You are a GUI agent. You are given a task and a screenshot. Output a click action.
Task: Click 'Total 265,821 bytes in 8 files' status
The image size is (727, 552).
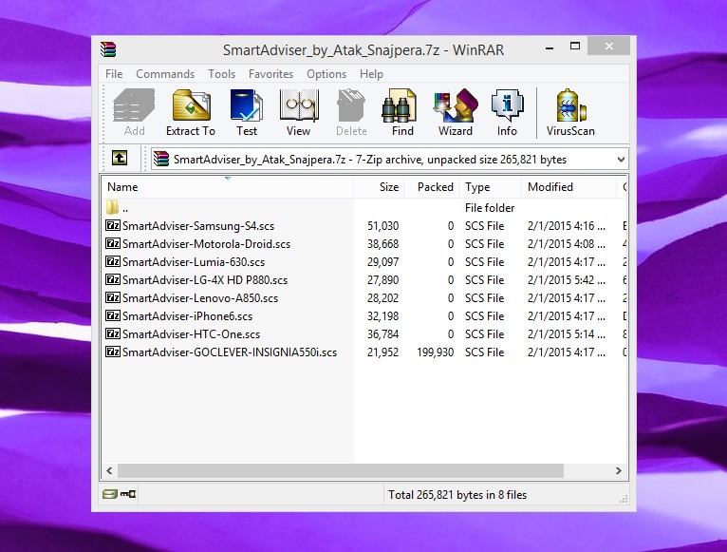pyautogui.click(x=457, y=494)
